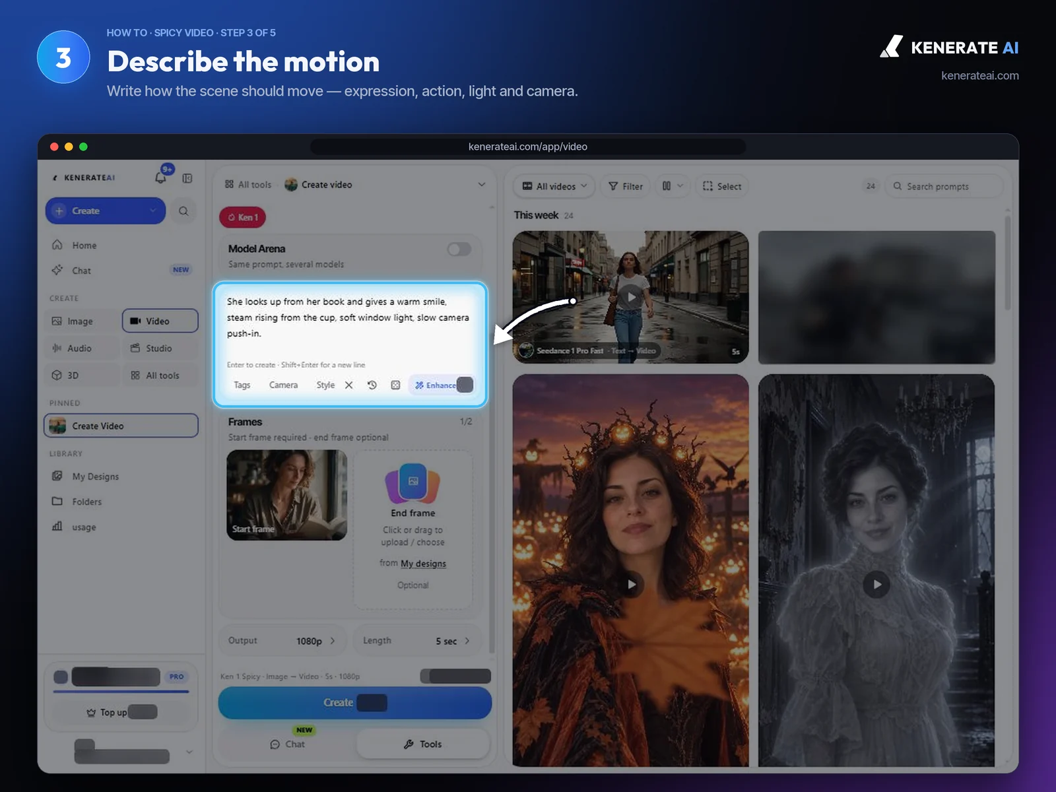Open the Style prompt option

pyautogui.click(x=325, y=385)
